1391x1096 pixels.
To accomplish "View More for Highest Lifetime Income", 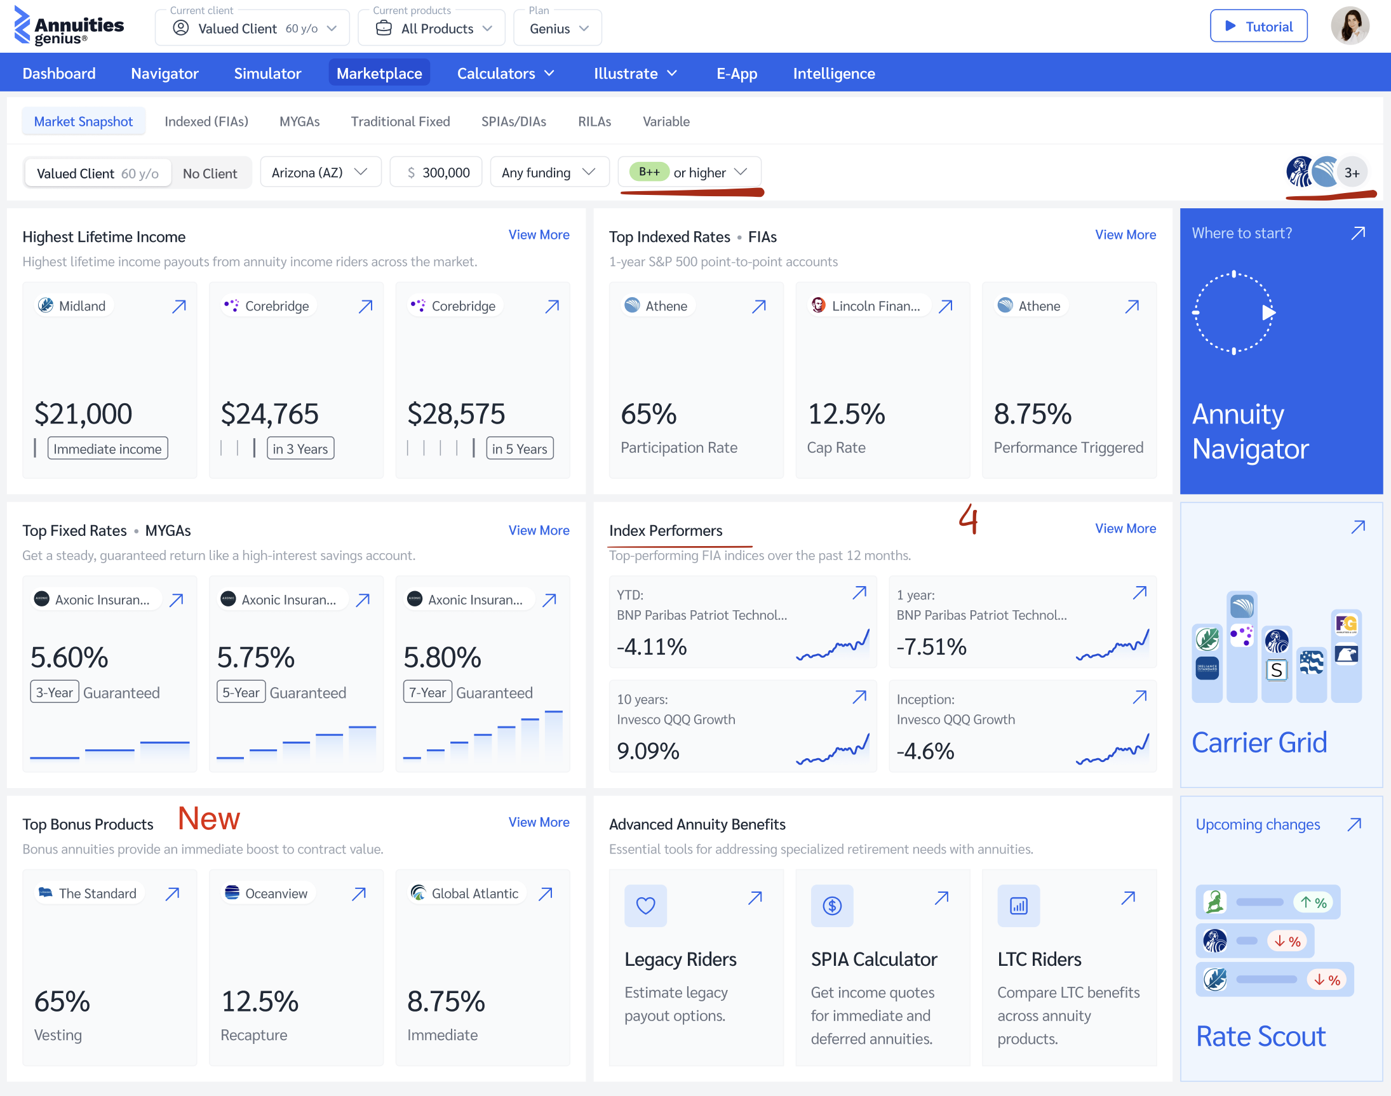I will click(539, 234).
